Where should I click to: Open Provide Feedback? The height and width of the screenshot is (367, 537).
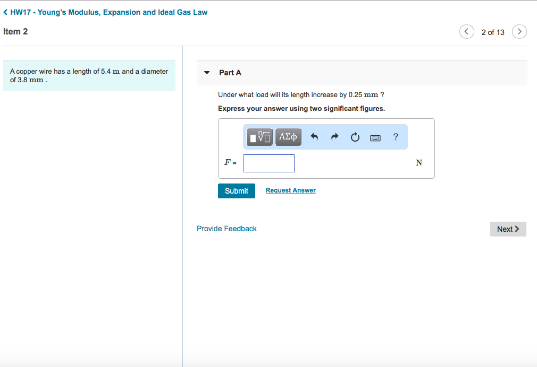[226, 228]
